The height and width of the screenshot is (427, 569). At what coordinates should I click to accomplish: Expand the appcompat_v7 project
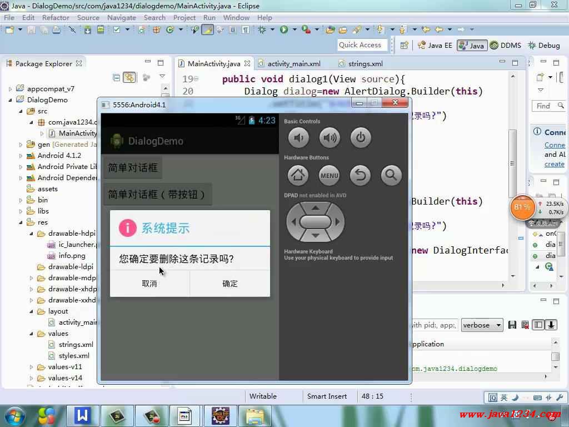click(x=10, y=89)
